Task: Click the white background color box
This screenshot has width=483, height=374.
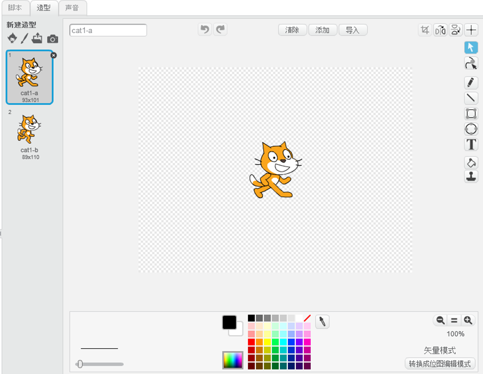Action: [238, 332]
